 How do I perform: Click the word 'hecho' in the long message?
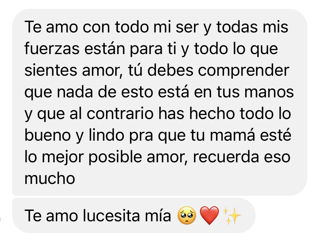click(212, 113)
